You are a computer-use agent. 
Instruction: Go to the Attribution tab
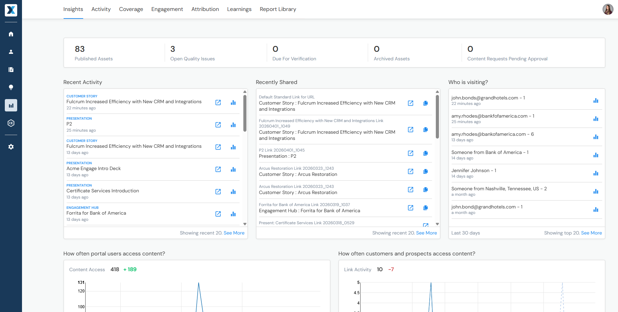[205, 9]
